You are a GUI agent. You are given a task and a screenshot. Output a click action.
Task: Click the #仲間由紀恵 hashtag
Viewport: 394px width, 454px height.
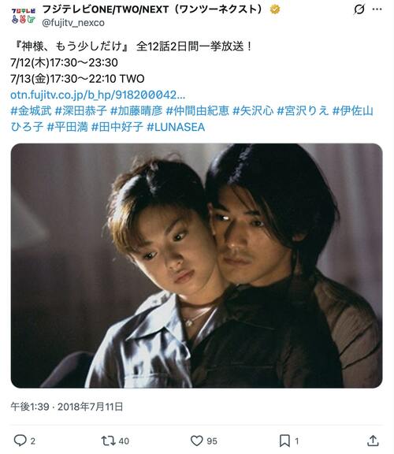198,110
